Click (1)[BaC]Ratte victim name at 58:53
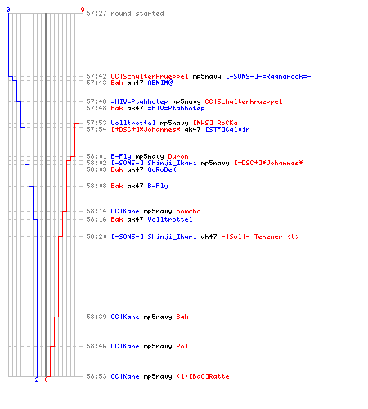Image resolution: width=368 pixels, height=409 pixels. click(x=203, y=376)
